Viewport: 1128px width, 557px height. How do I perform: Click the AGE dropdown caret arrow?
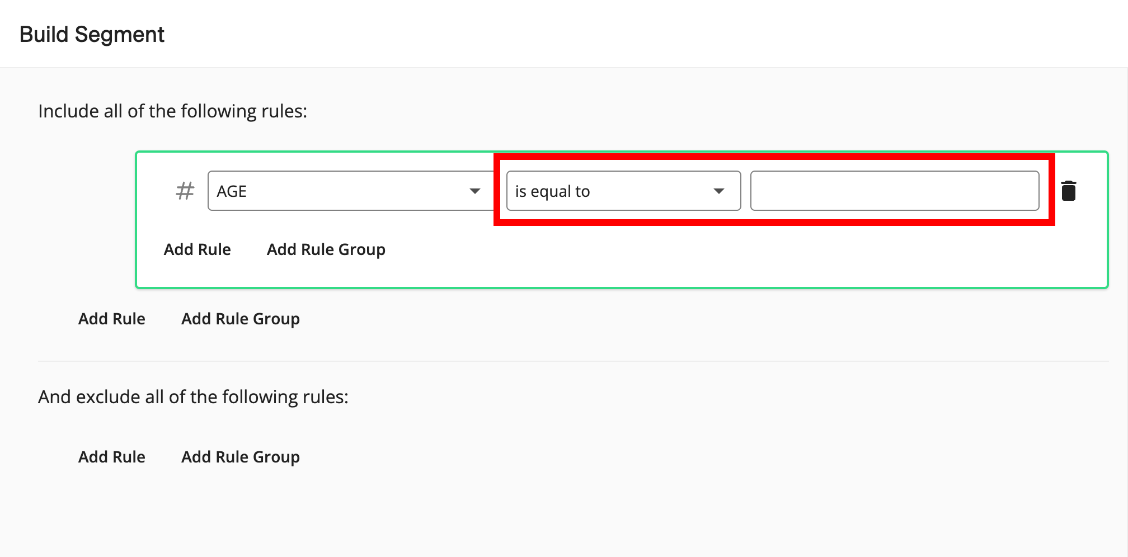(474, 191)
